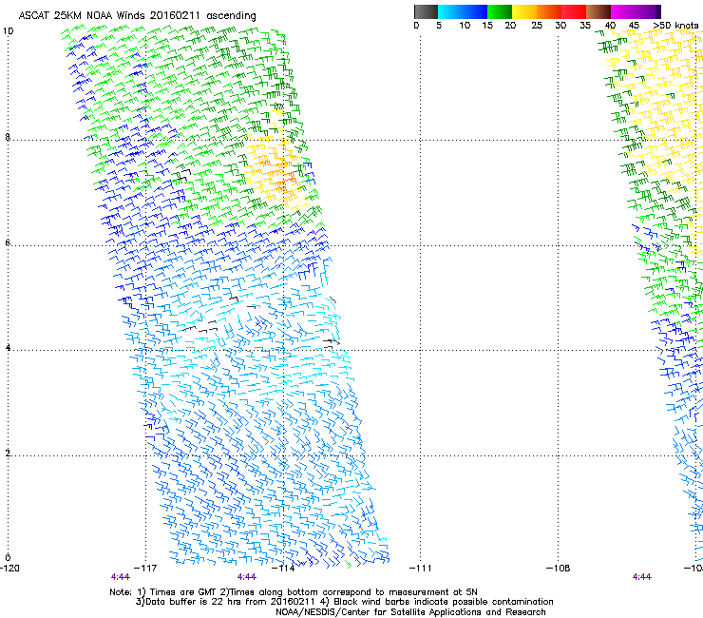Pick the yellow 20-25 knots color bar segment

click(524, 11)
